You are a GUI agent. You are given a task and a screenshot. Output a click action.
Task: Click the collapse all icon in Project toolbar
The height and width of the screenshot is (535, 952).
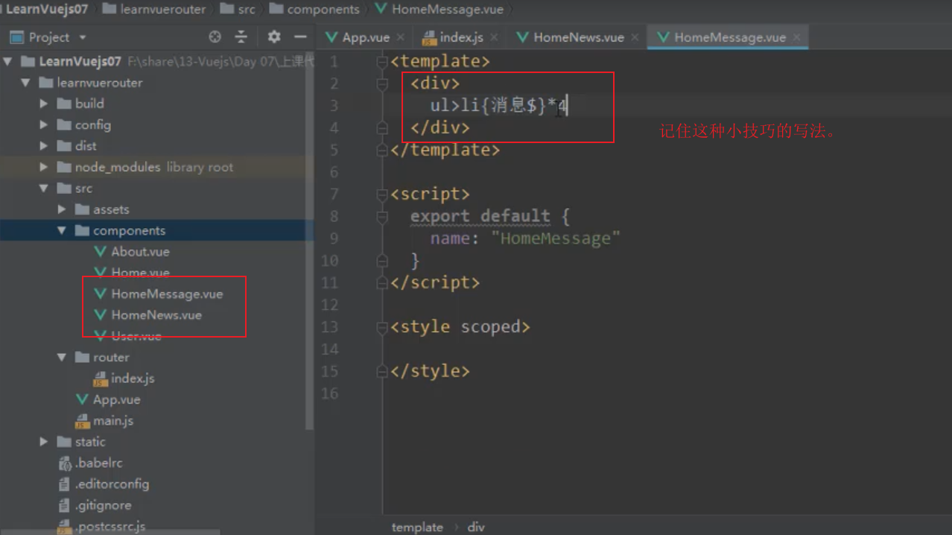(x=241, y=37)
